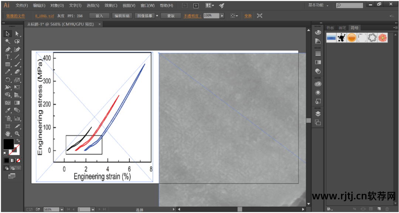Switch to Gradient fill mode button
Screen dimensions: 399x213
coord(13,161)
